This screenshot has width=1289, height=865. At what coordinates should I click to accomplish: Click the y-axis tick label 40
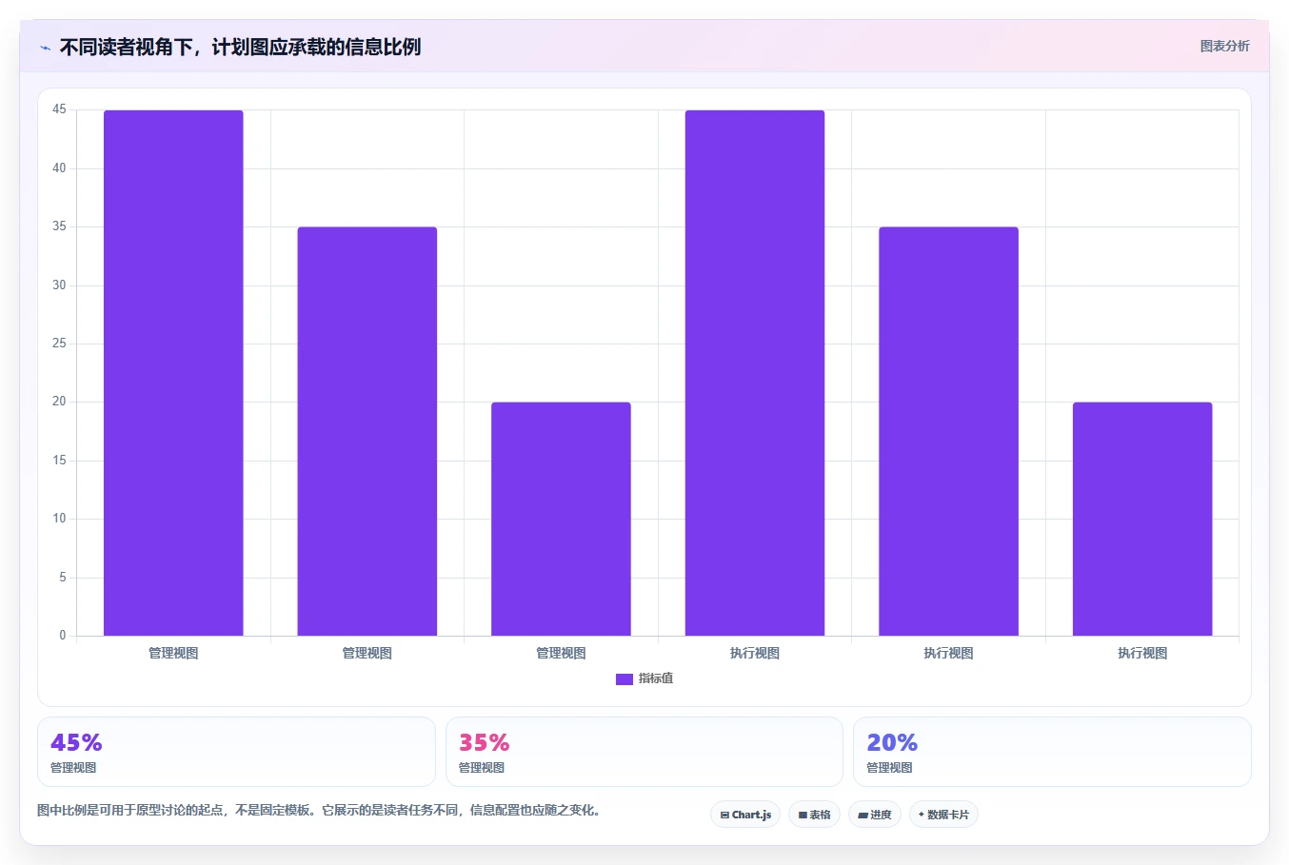coord(60,168)
